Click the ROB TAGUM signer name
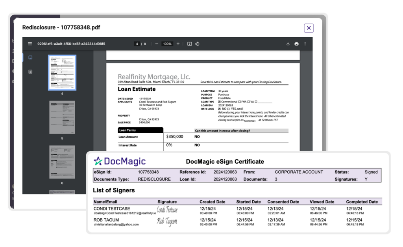Image resolution: width=403 pixels, height=247 pixels. point(106,220)
